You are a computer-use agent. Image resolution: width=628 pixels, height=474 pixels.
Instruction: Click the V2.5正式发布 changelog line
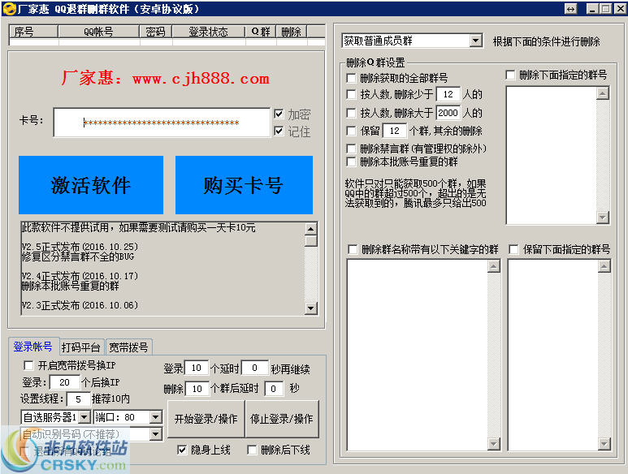pos(80,247)
